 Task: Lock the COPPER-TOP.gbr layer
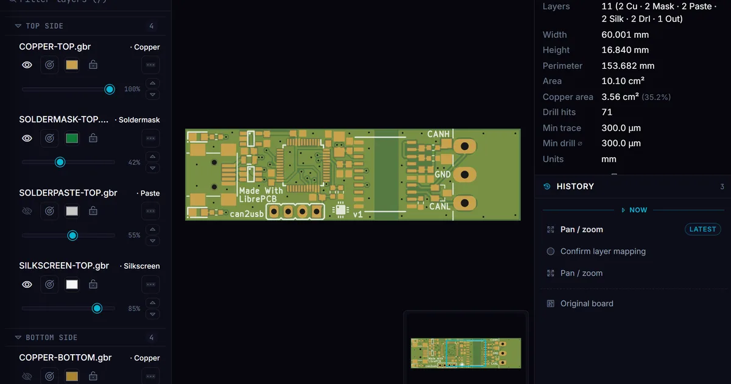pyautogui.click(x=93, y=65)
